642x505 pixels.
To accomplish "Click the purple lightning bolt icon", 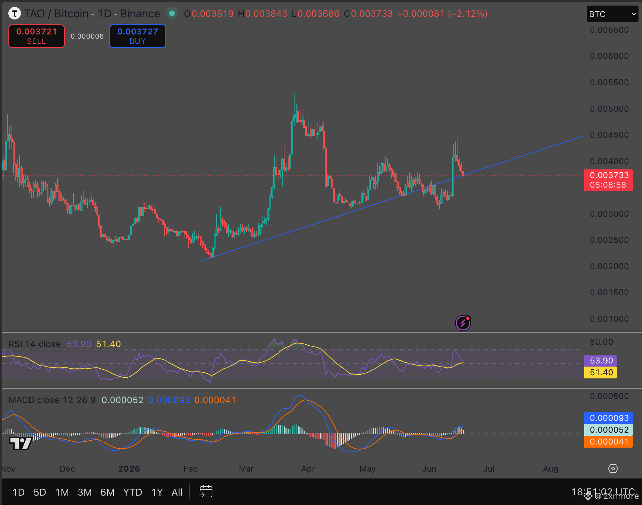I will click(x=463, y=323).
